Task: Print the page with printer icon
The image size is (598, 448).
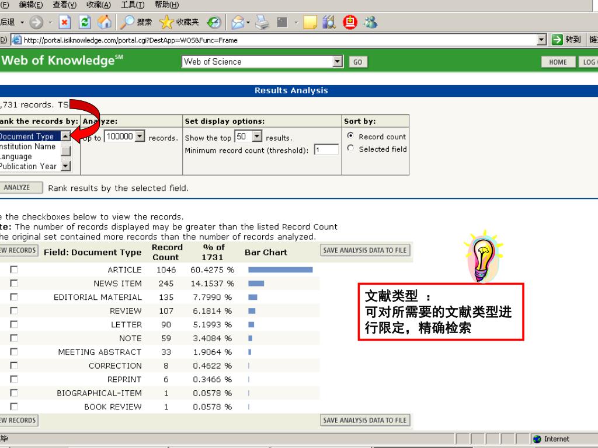Action: coord(262,23)
